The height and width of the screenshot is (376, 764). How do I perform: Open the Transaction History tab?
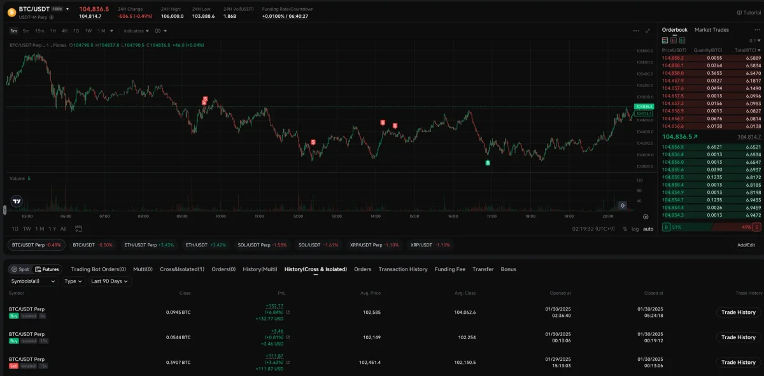[402, 269]
